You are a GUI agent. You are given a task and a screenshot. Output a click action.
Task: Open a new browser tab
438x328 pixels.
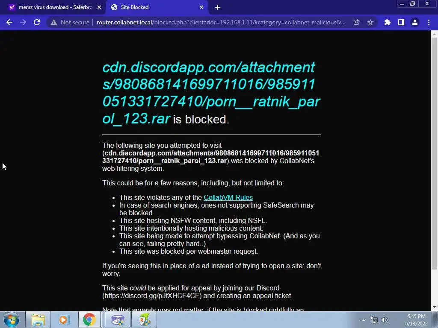point(218,8)
